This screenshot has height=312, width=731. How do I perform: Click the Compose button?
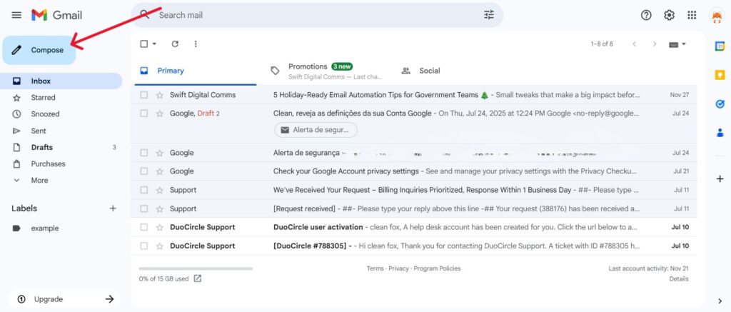coord(39,50)
